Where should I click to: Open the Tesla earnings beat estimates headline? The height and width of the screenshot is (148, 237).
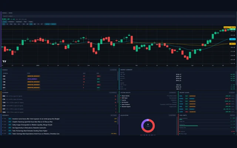coord(30,131)
